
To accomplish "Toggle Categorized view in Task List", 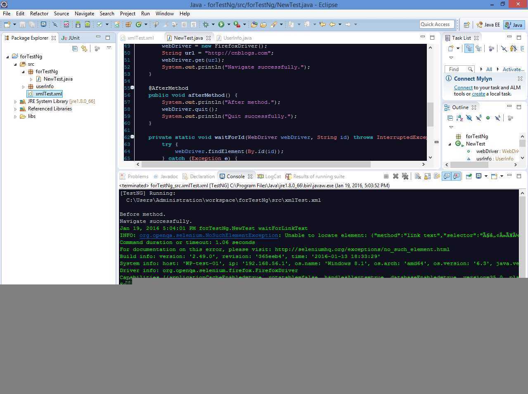I will click(469, 48).
